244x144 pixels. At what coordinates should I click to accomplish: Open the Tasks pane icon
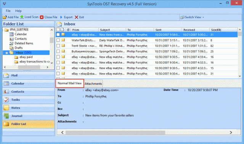[x=6, y=100]
